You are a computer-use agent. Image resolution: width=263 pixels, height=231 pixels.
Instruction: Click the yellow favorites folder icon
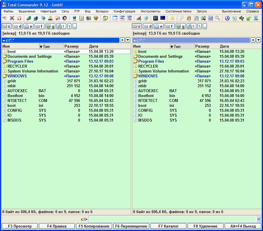tap(172, 18)
